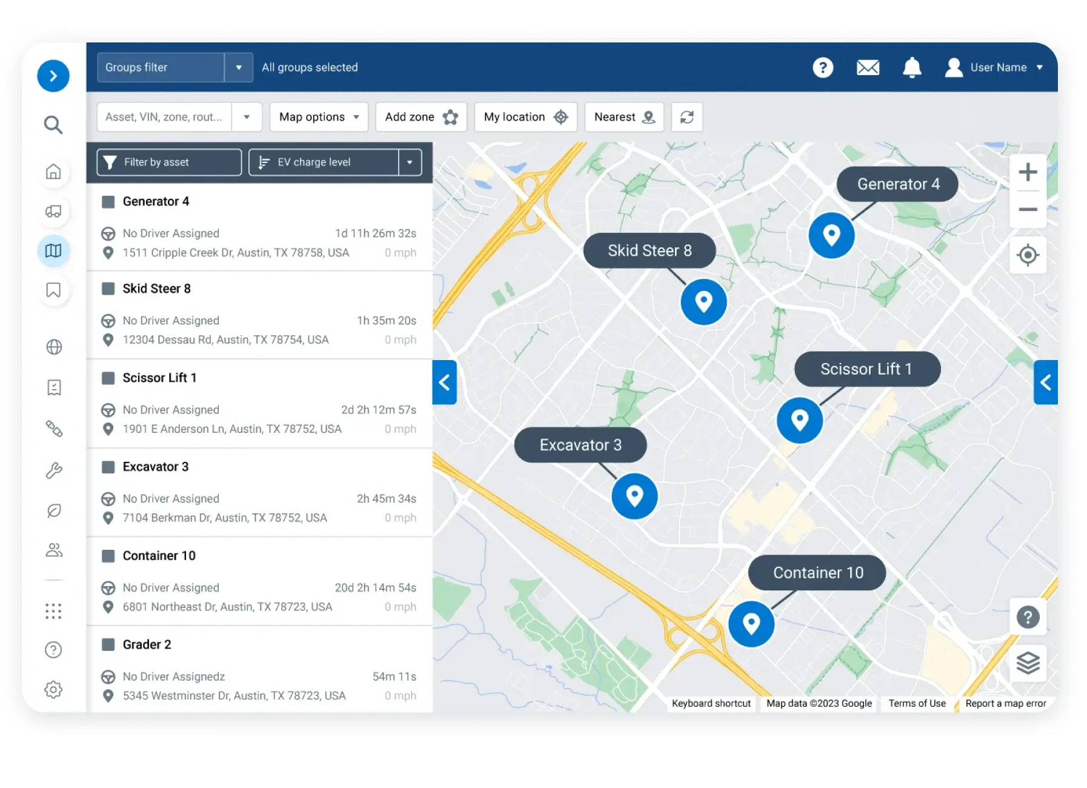Screen dimensions: 1087x788
Task: Open saved items using the bookmark icon
Action: pos(53,290)
